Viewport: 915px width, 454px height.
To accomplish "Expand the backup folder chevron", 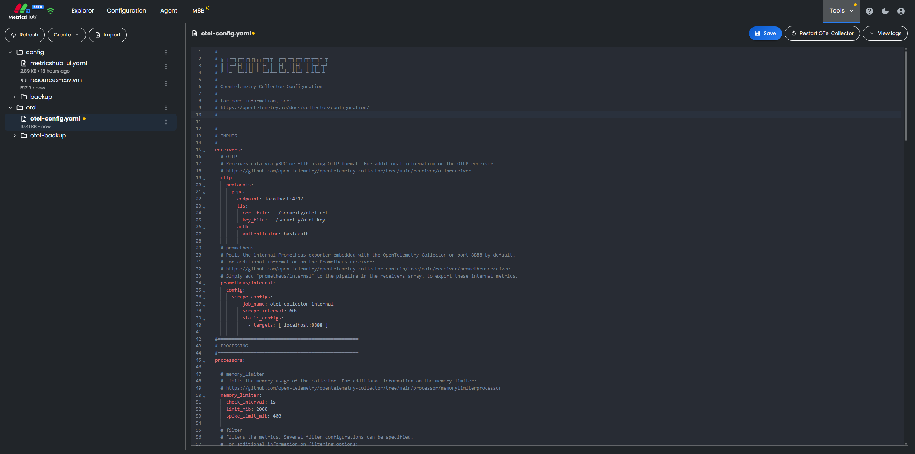I will (x=15, y=97).
